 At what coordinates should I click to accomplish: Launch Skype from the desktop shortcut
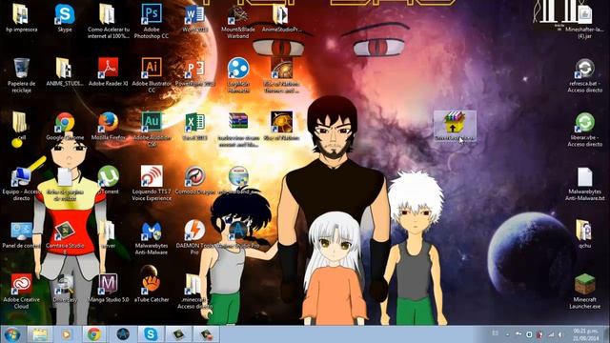(65, 18)
